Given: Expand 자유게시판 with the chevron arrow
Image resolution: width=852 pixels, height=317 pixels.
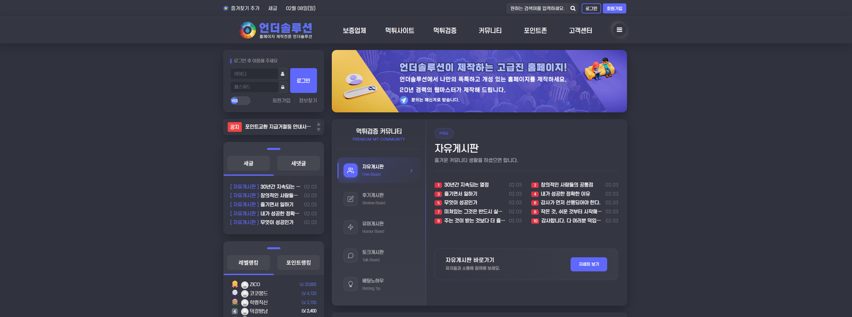Looking at the screenshot, I should click(411, 171).
